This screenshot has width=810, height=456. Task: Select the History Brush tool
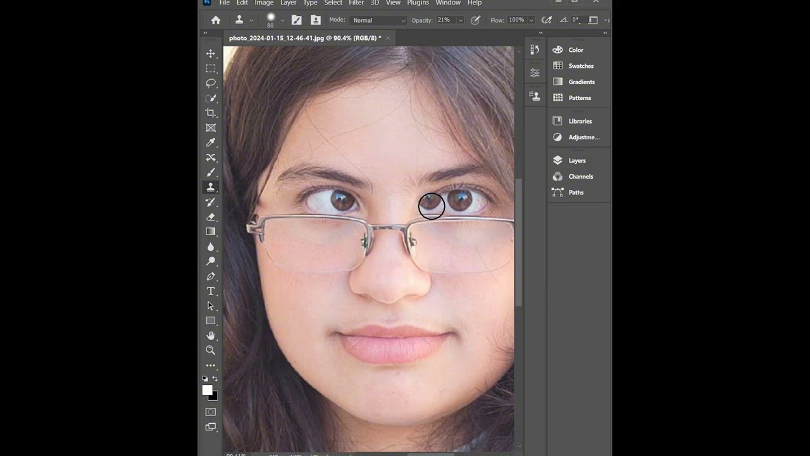(211, 202)
